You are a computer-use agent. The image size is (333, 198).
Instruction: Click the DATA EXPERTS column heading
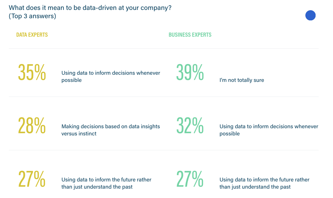click(32, 35)
